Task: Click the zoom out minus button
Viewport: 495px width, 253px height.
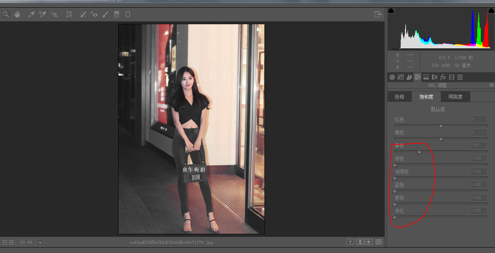Action: [5, 242]
